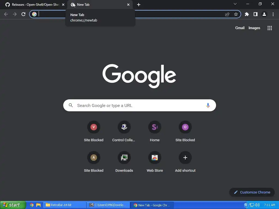This screenshot has width=279, height=209.
Task: Switch to the RetroBar.64-bit taskbar window
Action: 65,205
